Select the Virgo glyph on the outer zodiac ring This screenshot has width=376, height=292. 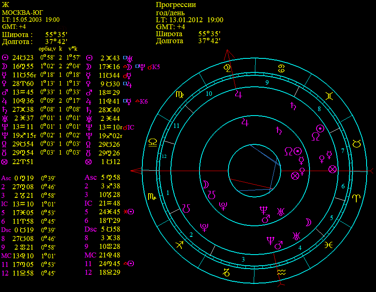[x=180, y=95]
